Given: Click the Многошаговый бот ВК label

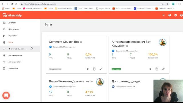Looking at the screenshot, I should pos(125,87).
